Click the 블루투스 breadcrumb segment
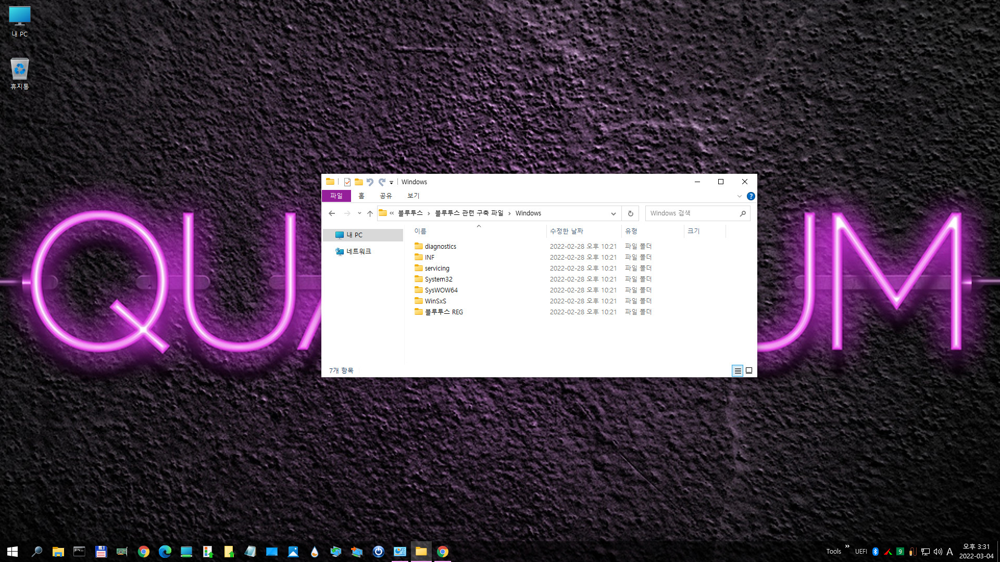Viewport: 1000px width, 562px height. (x=410, y=213)
